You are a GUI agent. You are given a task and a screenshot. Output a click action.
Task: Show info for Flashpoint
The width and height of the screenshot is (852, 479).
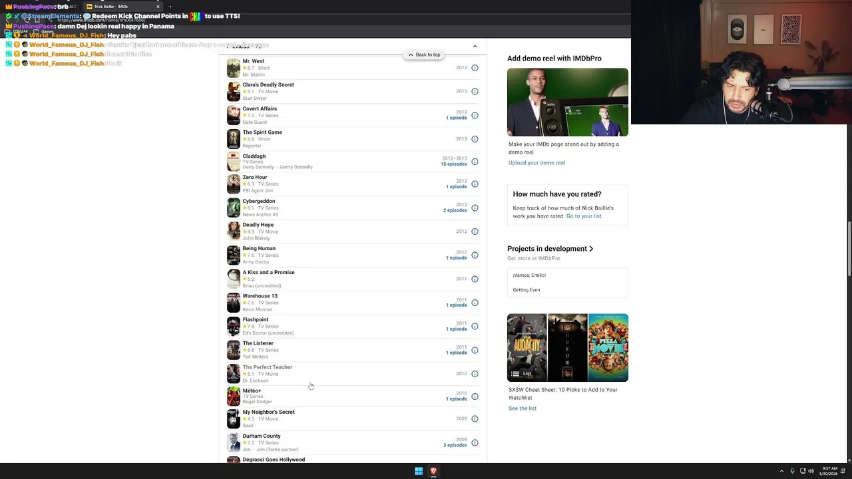coord(475,327)
